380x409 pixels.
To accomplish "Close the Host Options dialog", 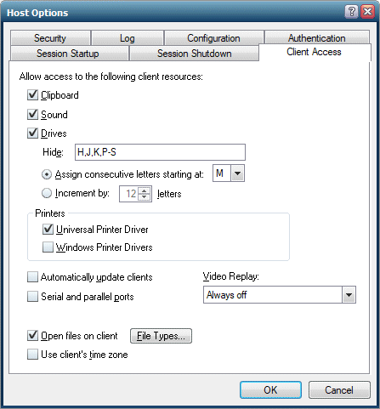I will point(368,12).
